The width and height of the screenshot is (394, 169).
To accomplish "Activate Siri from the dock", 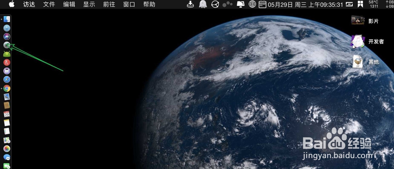I will pos(7,37).
